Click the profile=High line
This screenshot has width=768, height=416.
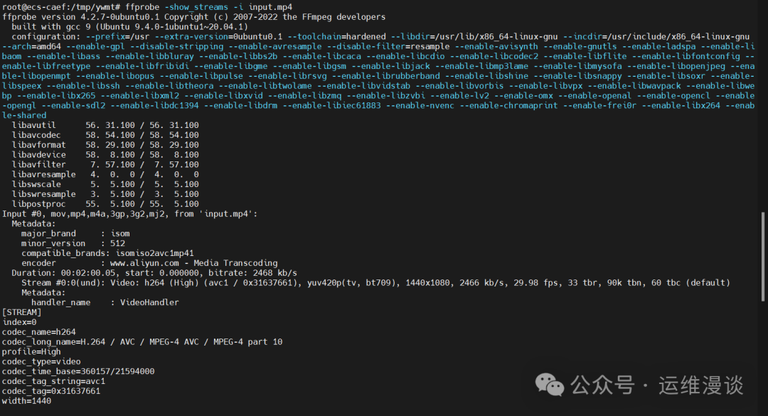click(32, 351)
